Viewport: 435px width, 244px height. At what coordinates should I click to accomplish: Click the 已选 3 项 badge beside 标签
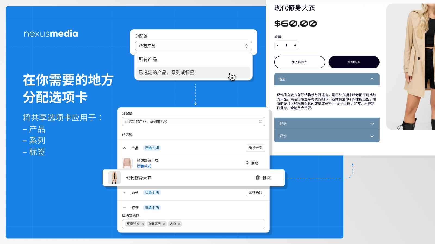(x=152, y=208)
